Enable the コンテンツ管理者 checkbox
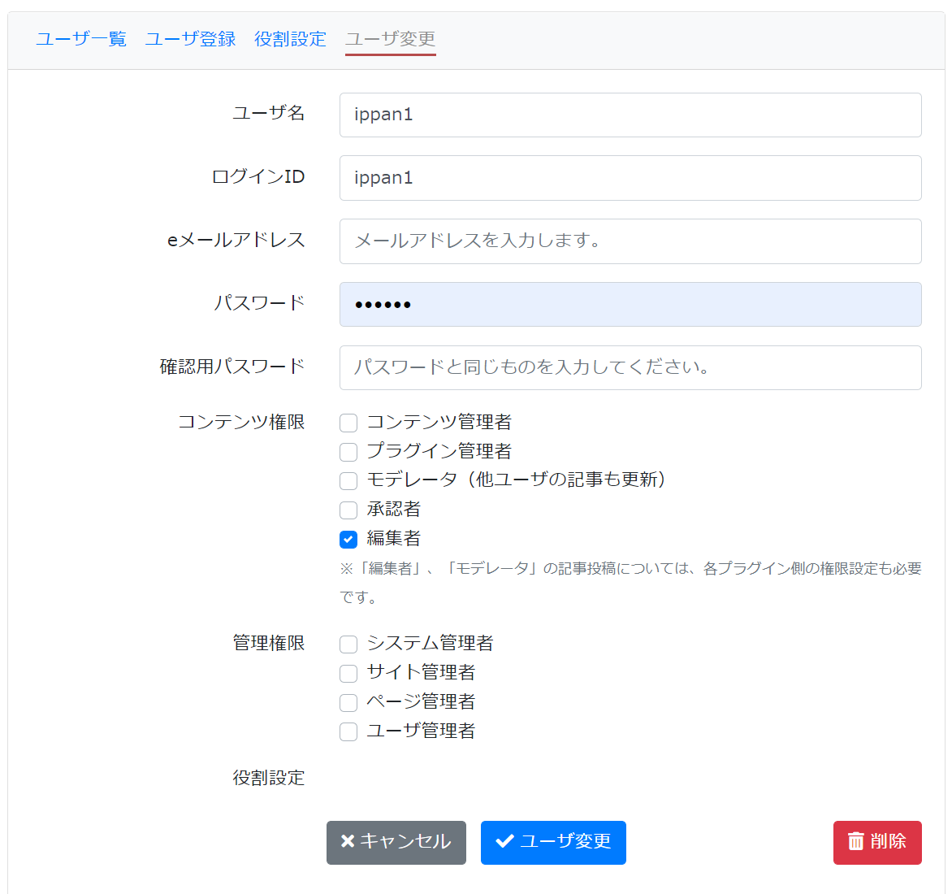This screenshot has height=894, width=952. 348,423
